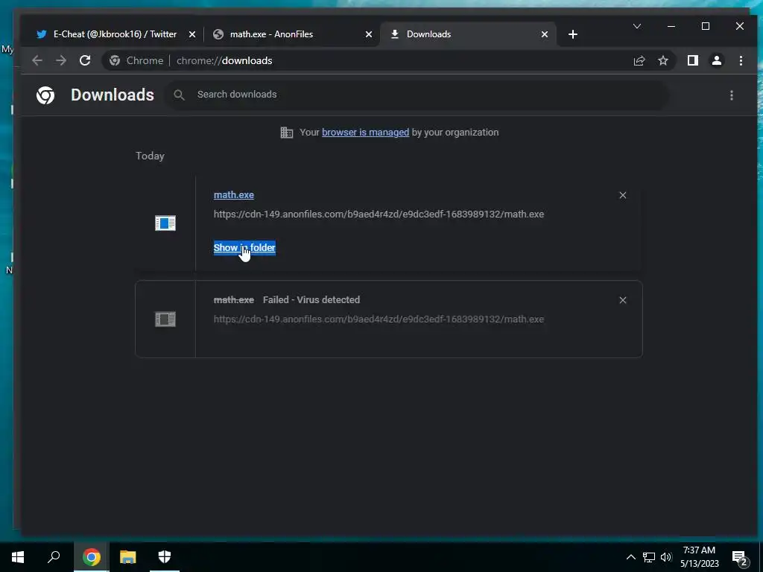The image size is (763, 572).
Task: Click the search magnifier icon in Downloads
Action: (179, 95)
